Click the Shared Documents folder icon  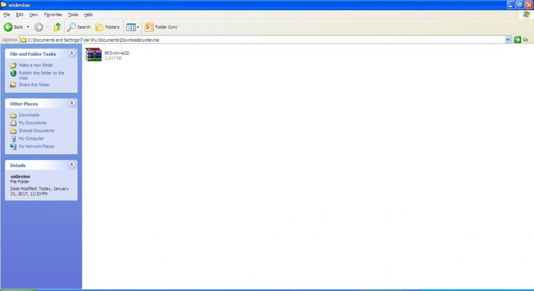pos(13,131)
